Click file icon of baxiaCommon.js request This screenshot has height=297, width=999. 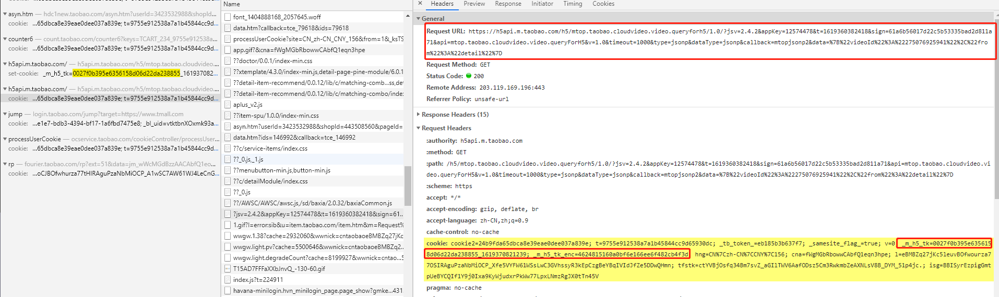pos(228,203)
